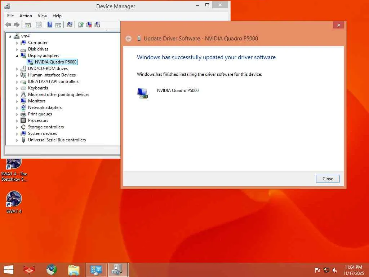
Task: Open the Help menu
Action: coord(57,16)
